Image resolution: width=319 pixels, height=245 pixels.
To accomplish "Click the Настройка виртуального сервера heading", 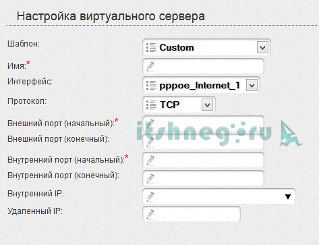I will click(111, 17).
